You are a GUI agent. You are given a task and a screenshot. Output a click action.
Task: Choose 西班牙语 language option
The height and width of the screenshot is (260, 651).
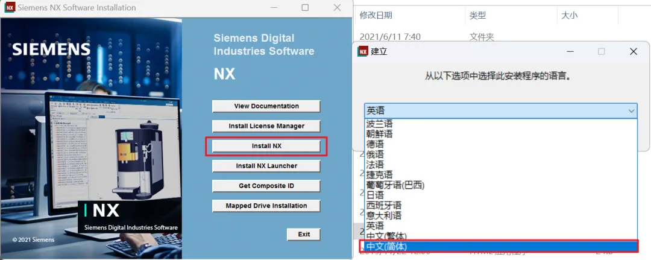click(501, 205)
